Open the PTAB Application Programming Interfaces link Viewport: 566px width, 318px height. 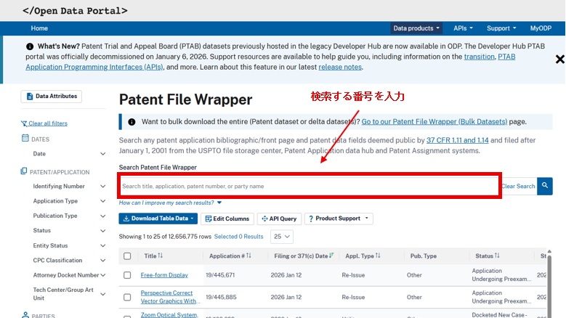tap(94, 67)
